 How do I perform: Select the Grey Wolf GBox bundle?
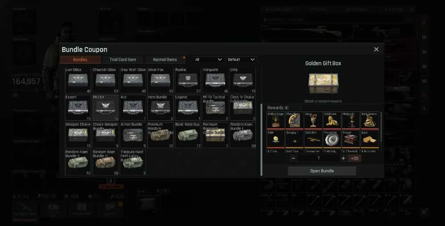point(133,80)
